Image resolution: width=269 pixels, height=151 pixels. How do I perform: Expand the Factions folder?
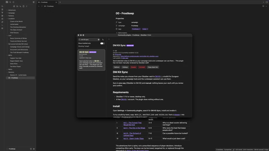click(x=11, y=16)
